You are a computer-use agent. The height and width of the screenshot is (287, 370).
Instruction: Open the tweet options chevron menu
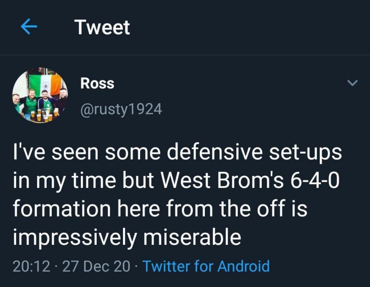click(x=352, y=83)
